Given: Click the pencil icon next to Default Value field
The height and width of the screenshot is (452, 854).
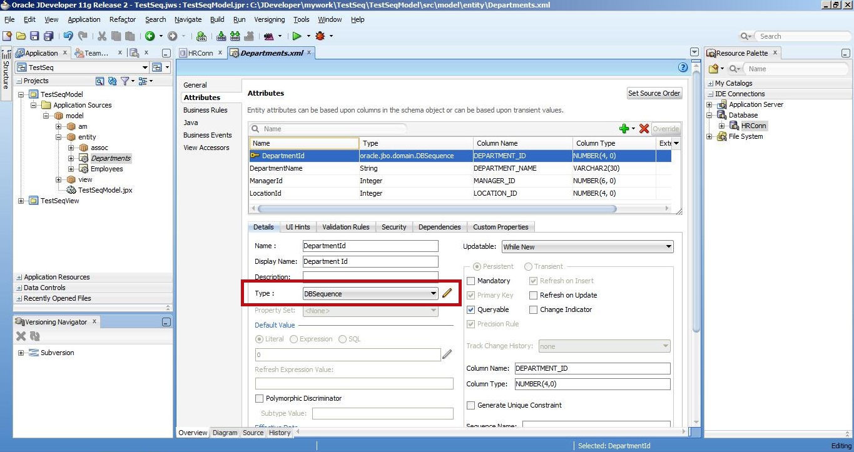Looking at the screenshot, I should point(447,354).
